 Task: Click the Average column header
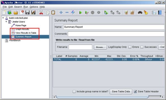coord(84,56)
